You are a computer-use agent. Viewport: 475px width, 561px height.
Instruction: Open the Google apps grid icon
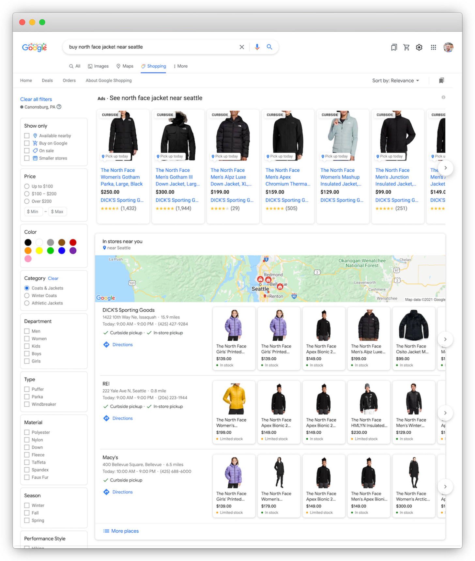pyautogui.click(x=433, y=47)
